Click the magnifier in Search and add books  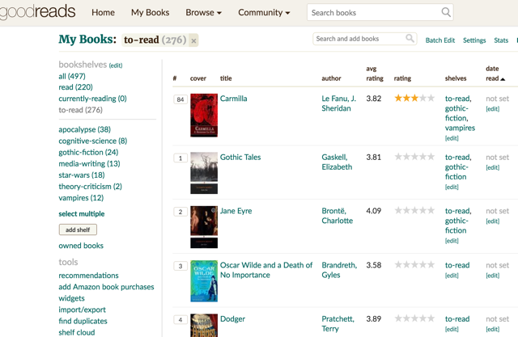point(410,38)
